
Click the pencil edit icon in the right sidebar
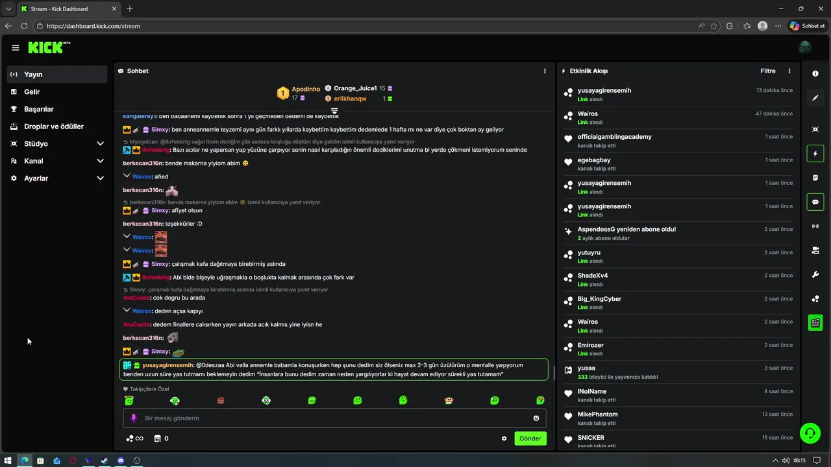coord(815,98)
